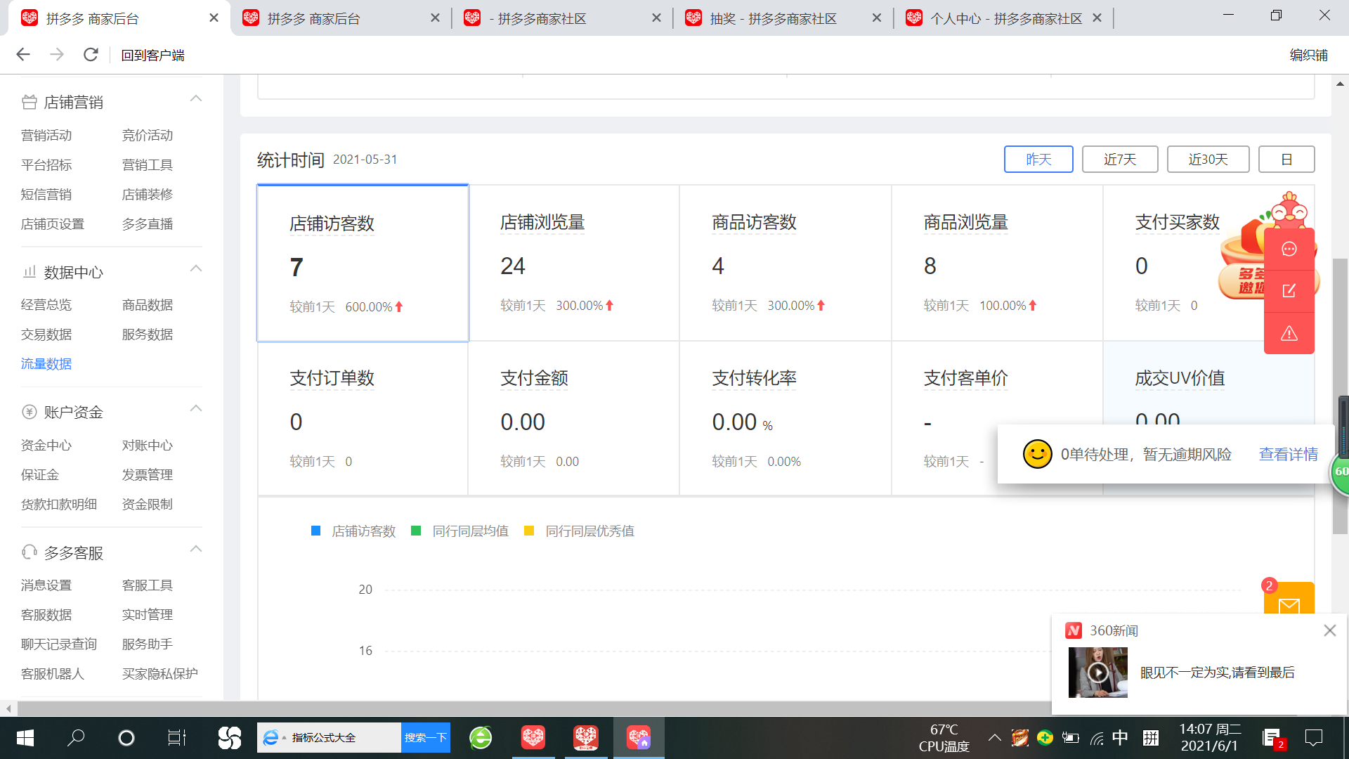Open 资金中心 in the sidebar

46,446
